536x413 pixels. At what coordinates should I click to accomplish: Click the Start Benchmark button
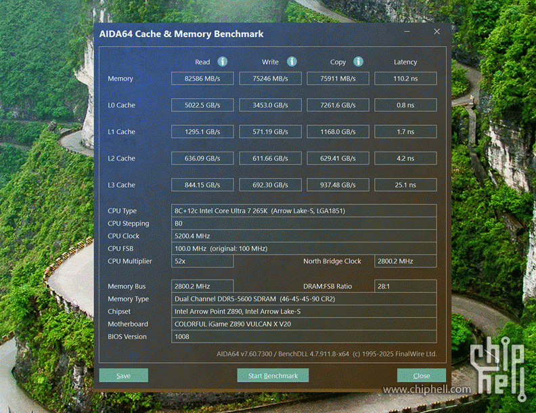pos(273,375)
